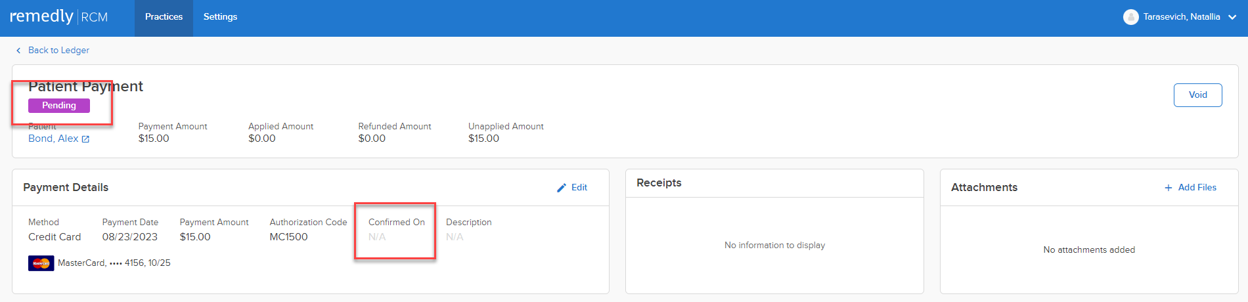This screenshot has height=302, width=1248.
Task: Click the plus icon beside Add Files
Action: (x=1169, y=188)
